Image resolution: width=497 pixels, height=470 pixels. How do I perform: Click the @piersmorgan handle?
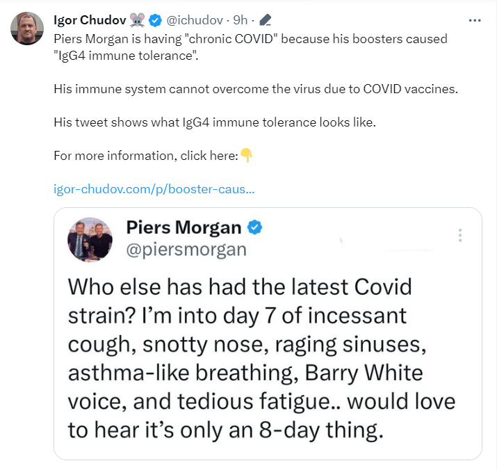[x=186, y=250]
